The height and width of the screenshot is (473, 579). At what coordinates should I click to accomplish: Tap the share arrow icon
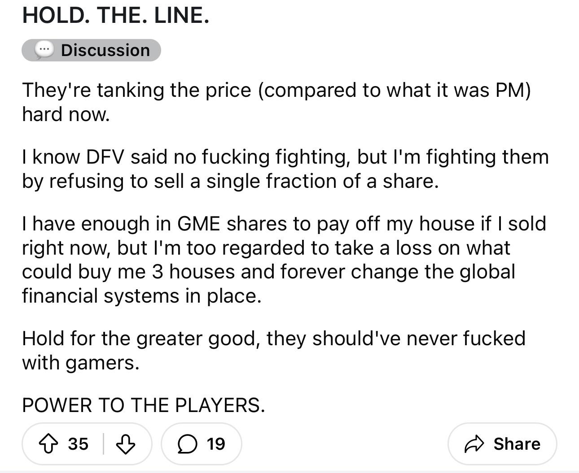(474, 444)
